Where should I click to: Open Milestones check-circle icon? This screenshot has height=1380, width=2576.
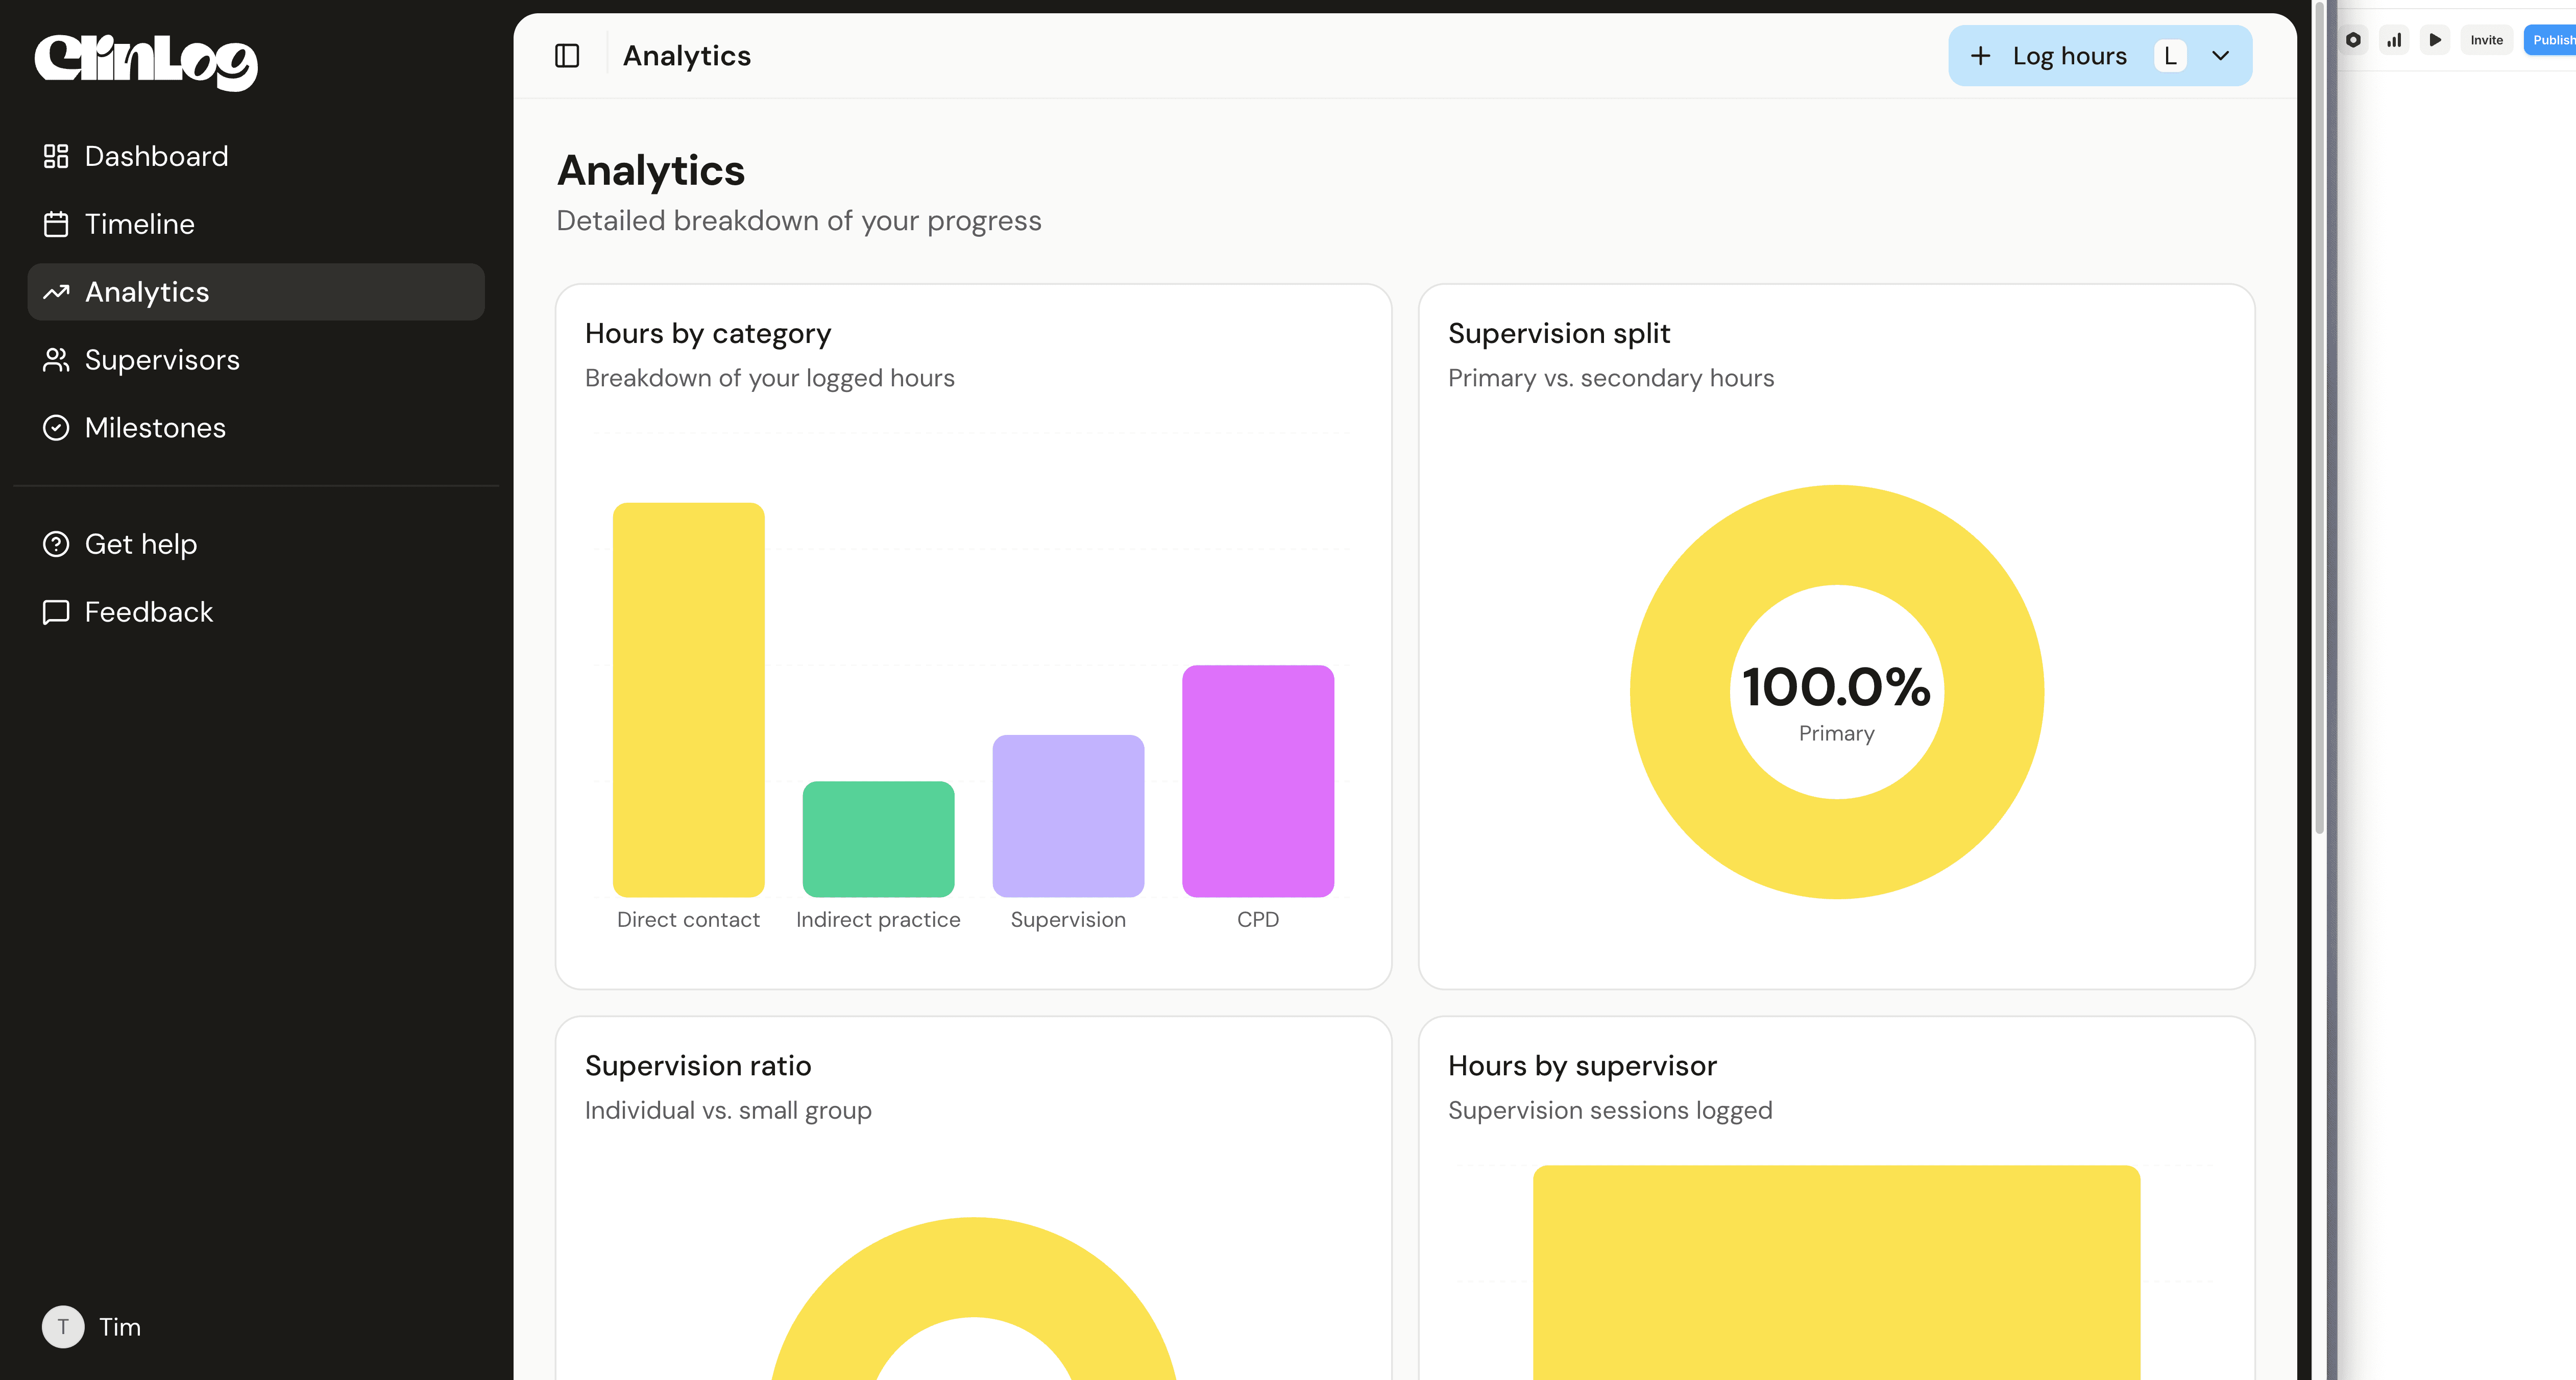[56, 428]
